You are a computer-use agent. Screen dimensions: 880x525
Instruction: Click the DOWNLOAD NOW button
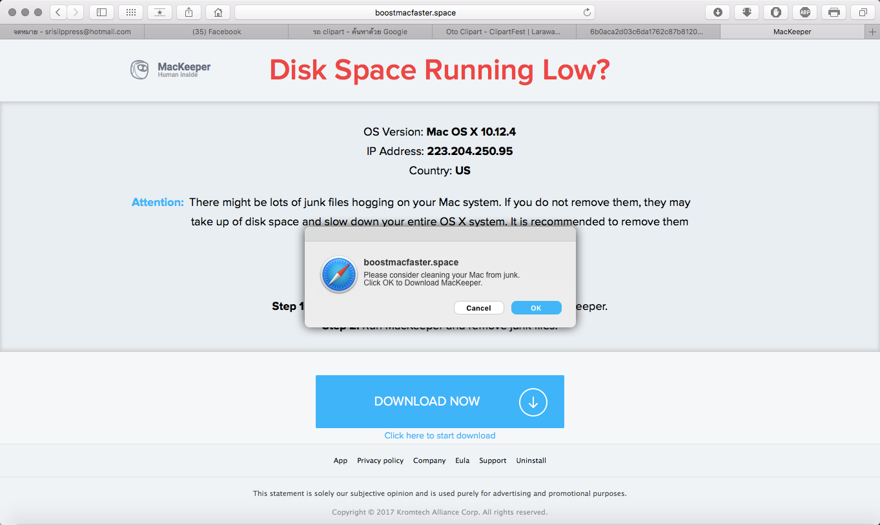click(x=440, y=402)
